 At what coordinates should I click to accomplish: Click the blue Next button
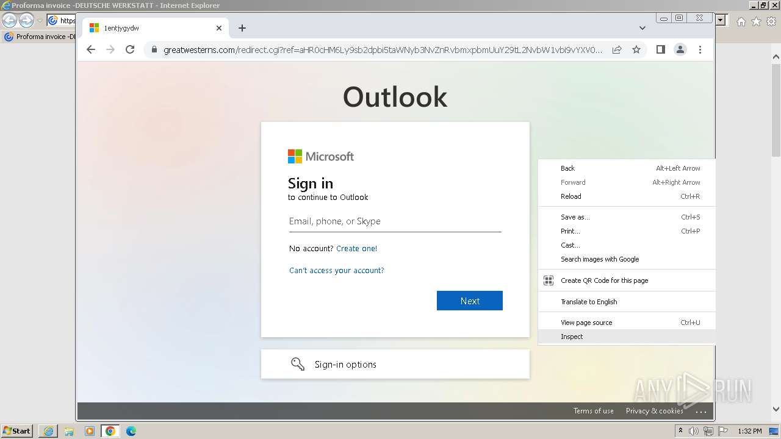[470, 301]
